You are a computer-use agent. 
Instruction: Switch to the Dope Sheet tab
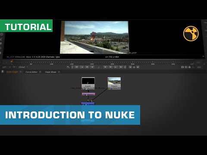point(50,72)
